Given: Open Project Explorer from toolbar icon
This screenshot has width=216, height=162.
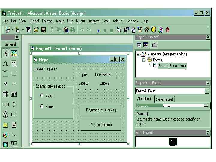Looking at the screenshot, I should pos(119,30).
